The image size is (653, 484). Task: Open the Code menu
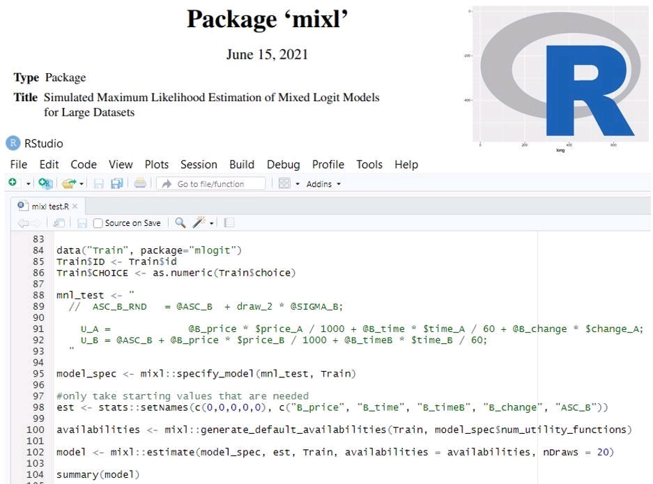[84, 165]
